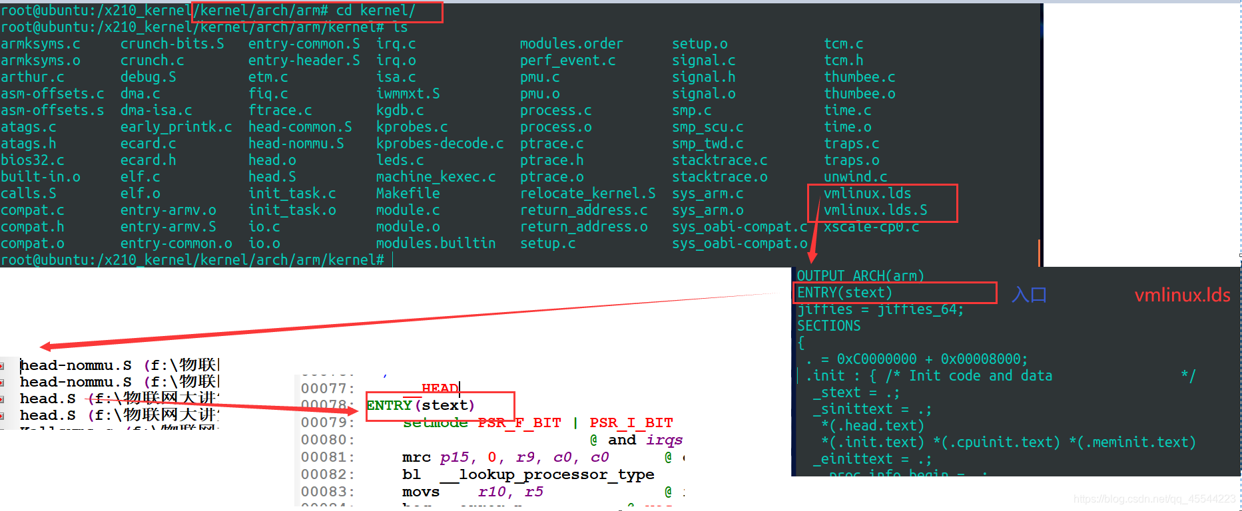Viewport: 1242px width, 511px height.
Task: Click 'bl __lookup_processor_type' line in editor
Action: pos(528,474)
